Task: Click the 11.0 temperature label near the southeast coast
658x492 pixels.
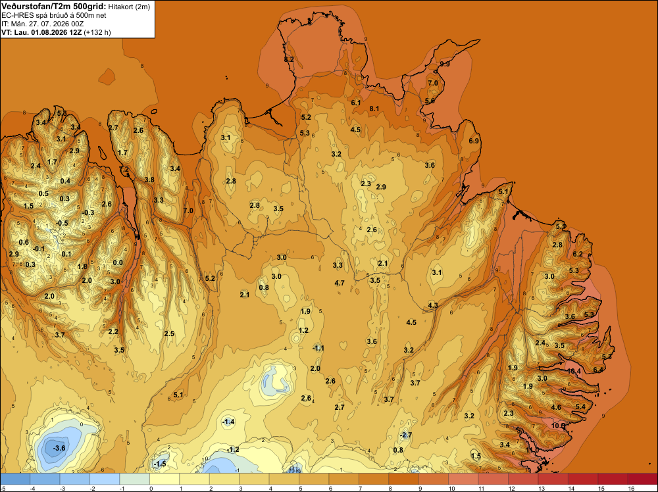Action: (x=532, y=450)
